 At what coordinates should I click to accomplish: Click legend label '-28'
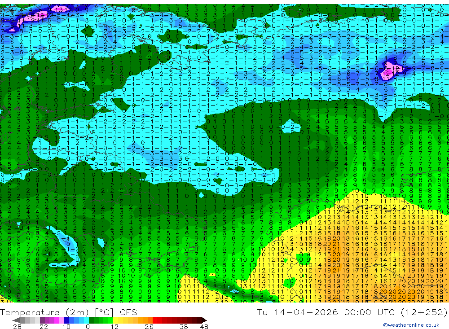point(14,327)
